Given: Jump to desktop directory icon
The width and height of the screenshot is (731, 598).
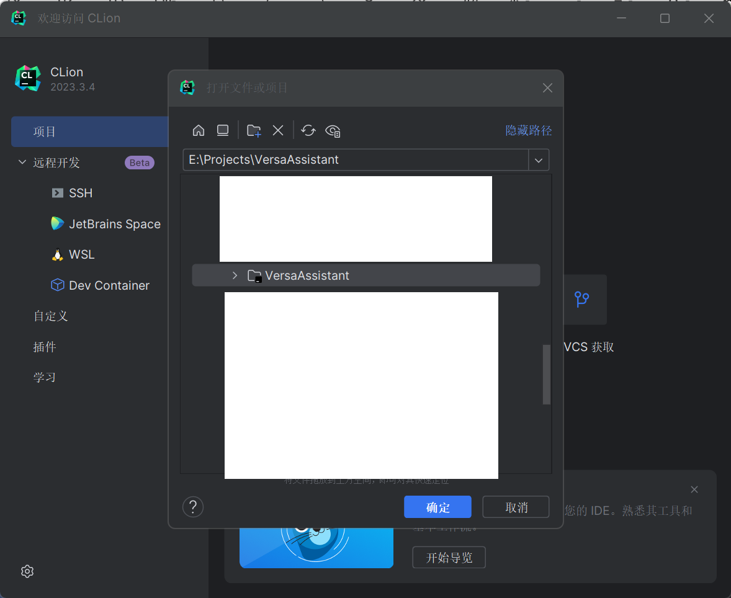Looking at the screenshot, I should [223, 130].
